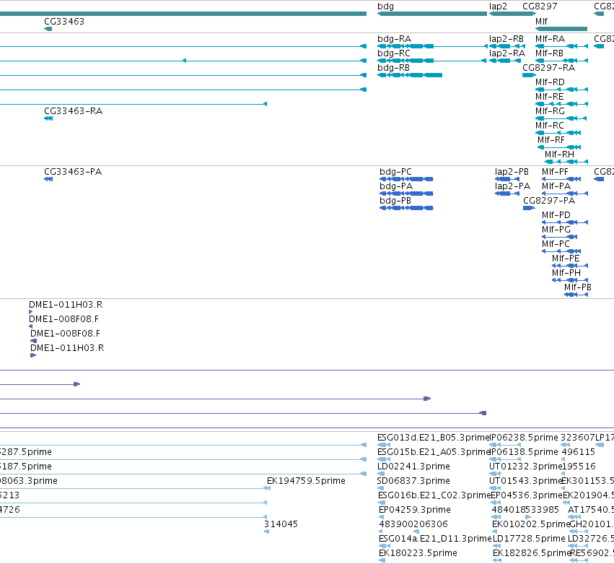614x564 pixels.
Task: Click transcript lap2-RB
Action: tap(507, 46)
